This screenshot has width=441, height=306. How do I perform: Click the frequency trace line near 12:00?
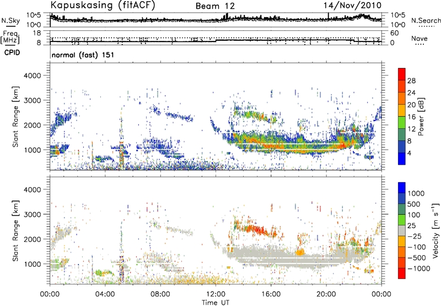click(x=216, y=41)
